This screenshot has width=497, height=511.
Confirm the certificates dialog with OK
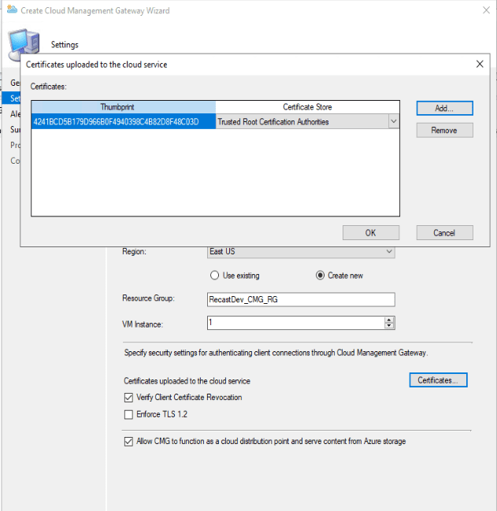coord(371,232)
